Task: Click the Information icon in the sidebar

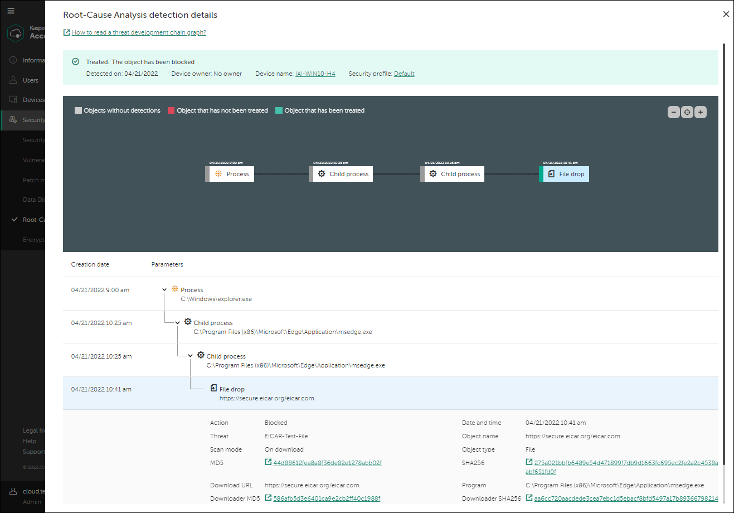Action: [x=12, y=60]
